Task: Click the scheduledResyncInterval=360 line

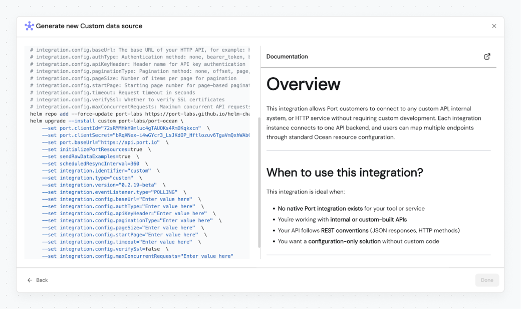Action: pyautogui.click(x=95, y=164)
